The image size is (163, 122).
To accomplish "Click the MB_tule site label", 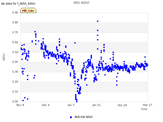I will [28, 11].
